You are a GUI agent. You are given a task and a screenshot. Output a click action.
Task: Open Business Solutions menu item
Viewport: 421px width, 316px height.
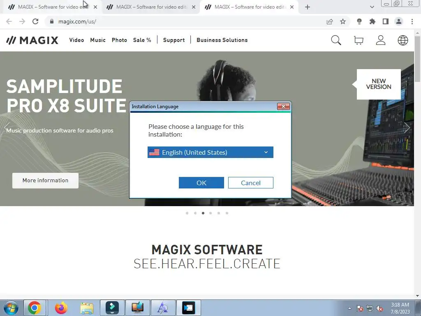[x=222, y=40]
